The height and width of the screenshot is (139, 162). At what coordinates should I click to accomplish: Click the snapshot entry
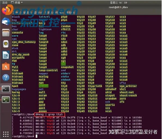[x=67, y=67]
